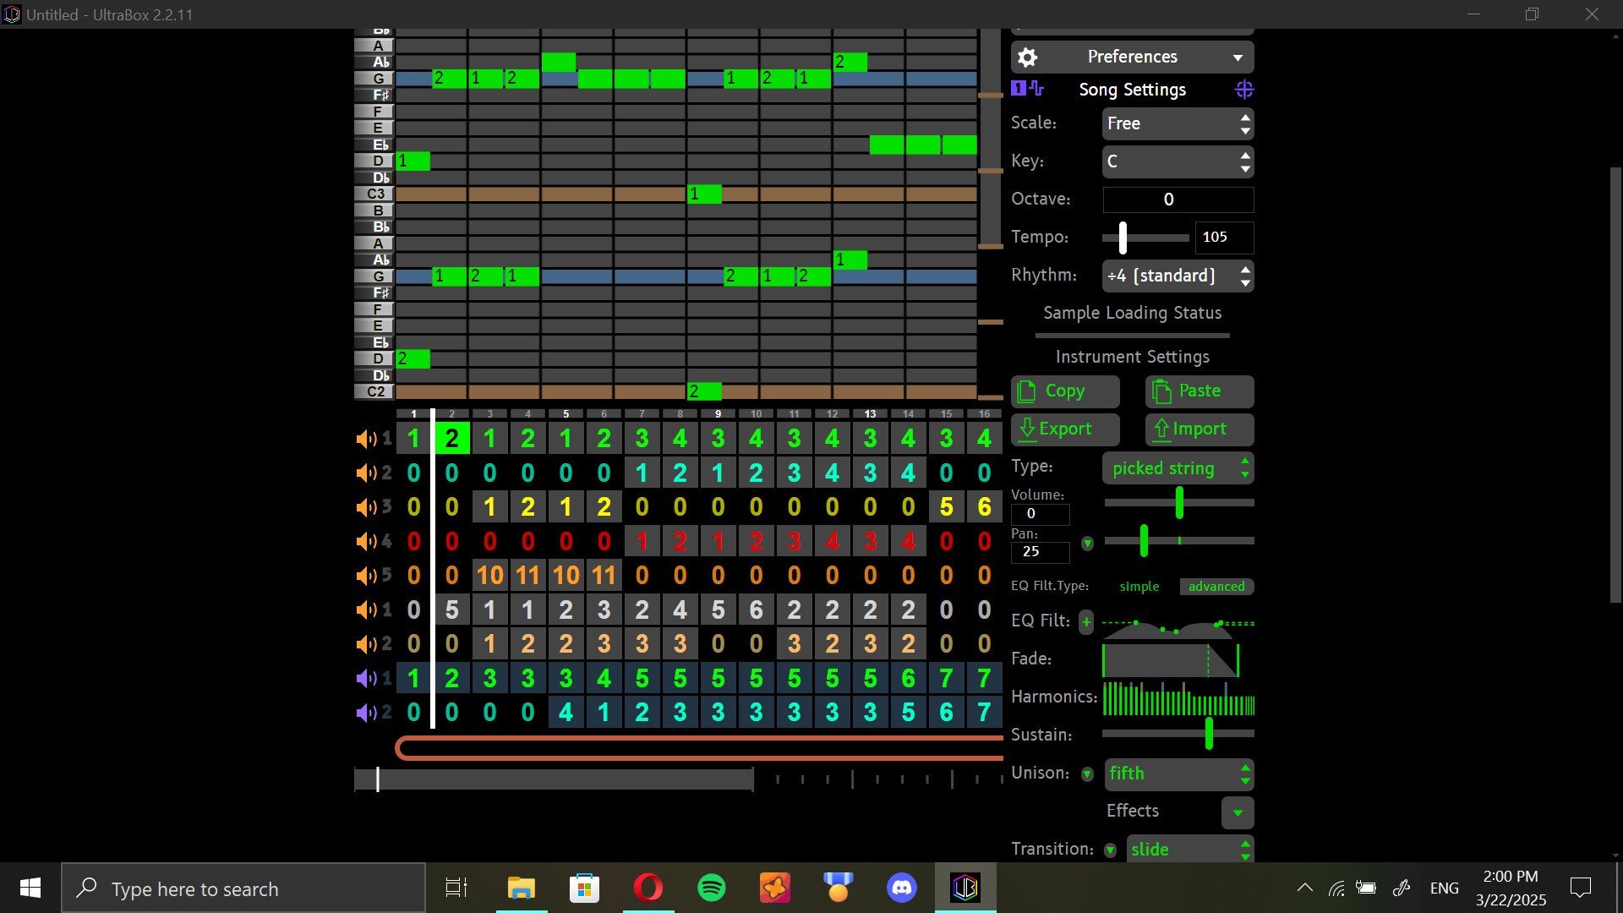Adjust the Volume slider

click(1179, 503)
